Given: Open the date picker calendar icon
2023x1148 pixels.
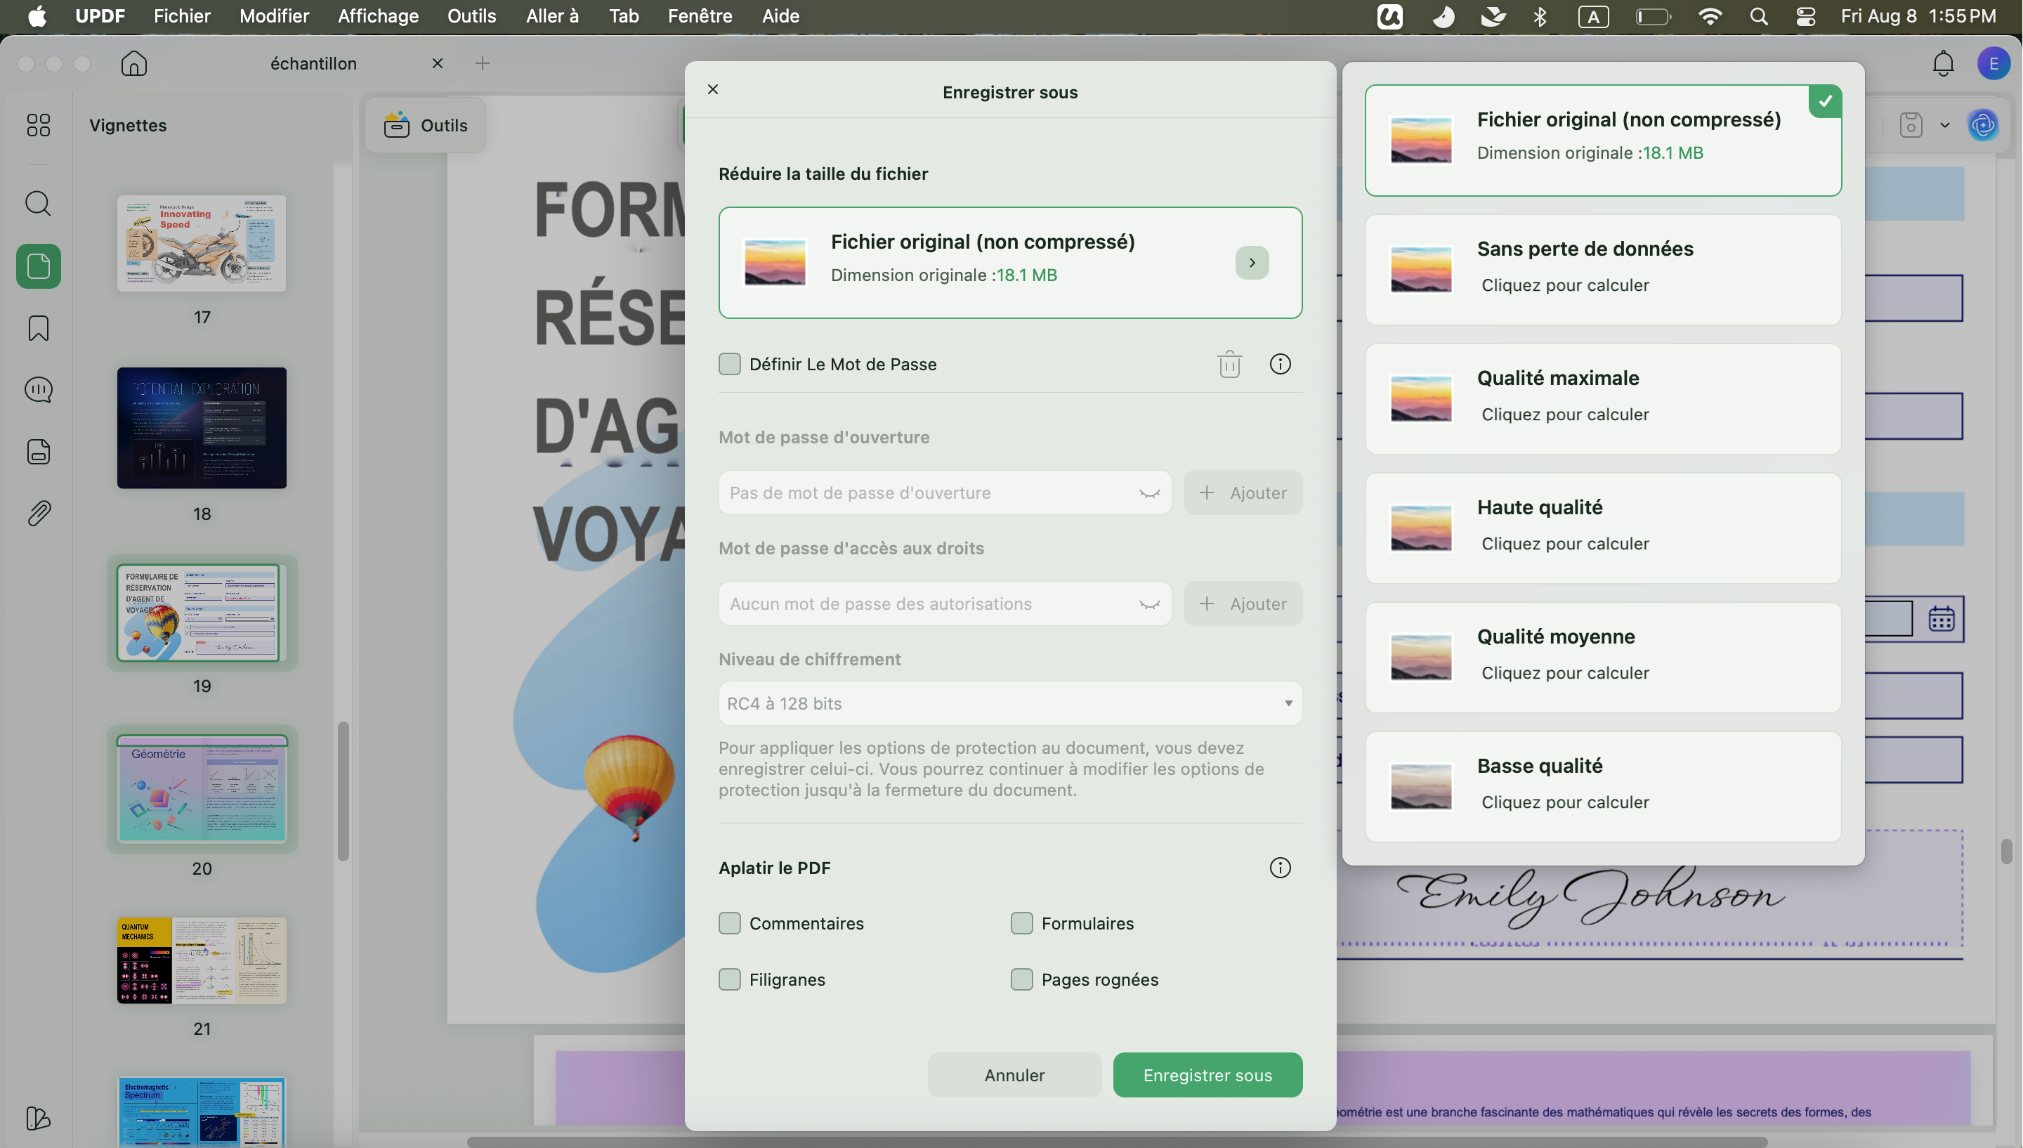Looking at the screenshot, I should (x=1941, y=619).
